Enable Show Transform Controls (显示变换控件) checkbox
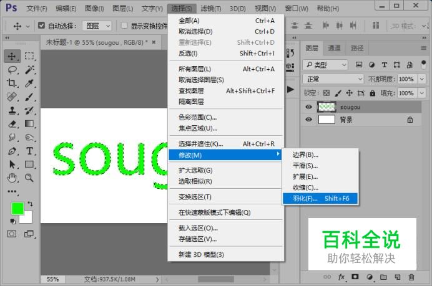Image resolution: width=432 pixels, height=286 pixels. pos(124,26)
